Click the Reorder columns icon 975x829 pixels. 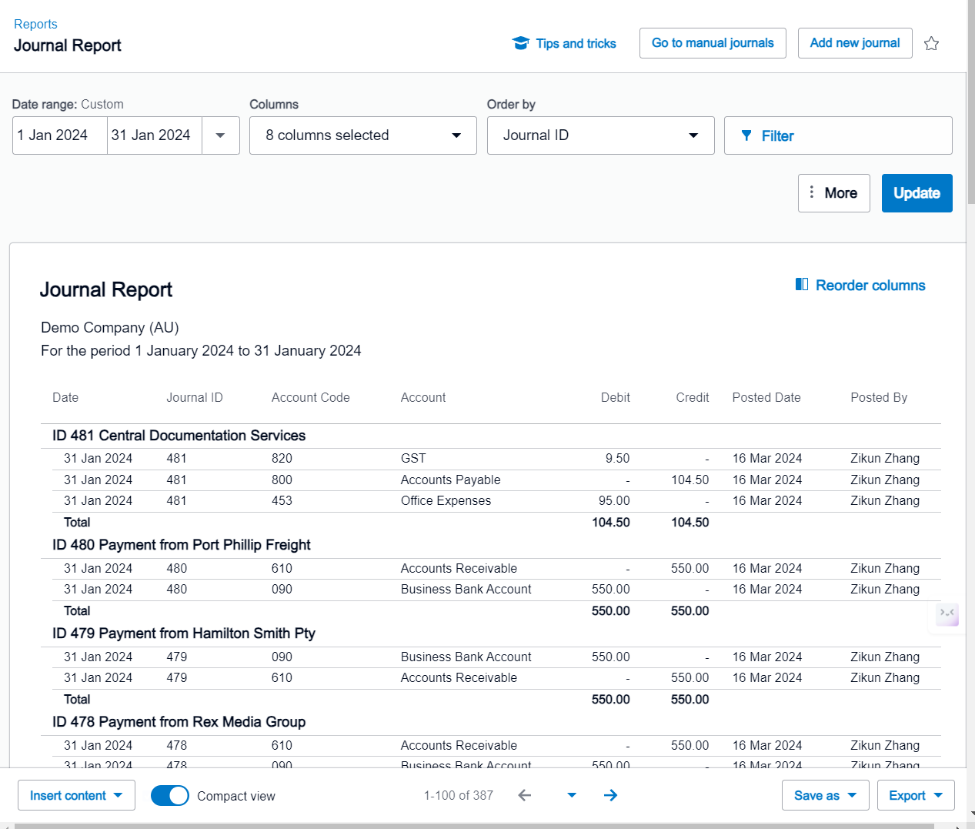click(x=801, y=285)
